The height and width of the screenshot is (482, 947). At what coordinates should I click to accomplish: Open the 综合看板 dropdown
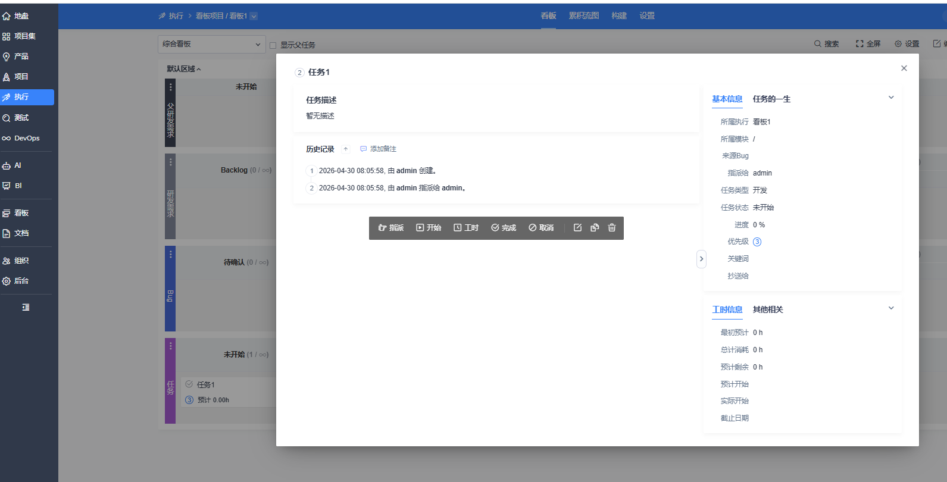tap(211, 44)
